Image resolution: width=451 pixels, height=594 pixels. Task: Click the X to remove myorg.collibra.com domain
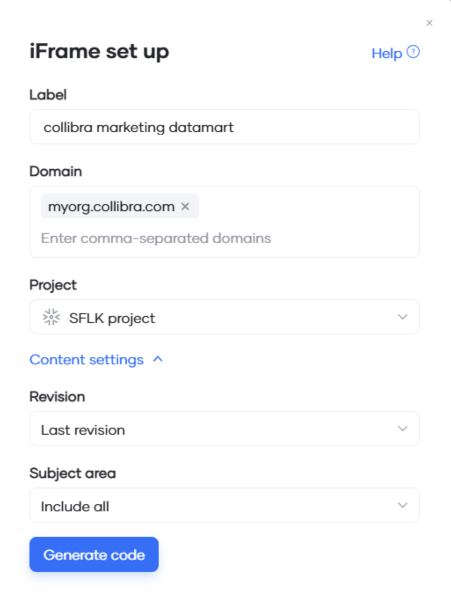185,206
